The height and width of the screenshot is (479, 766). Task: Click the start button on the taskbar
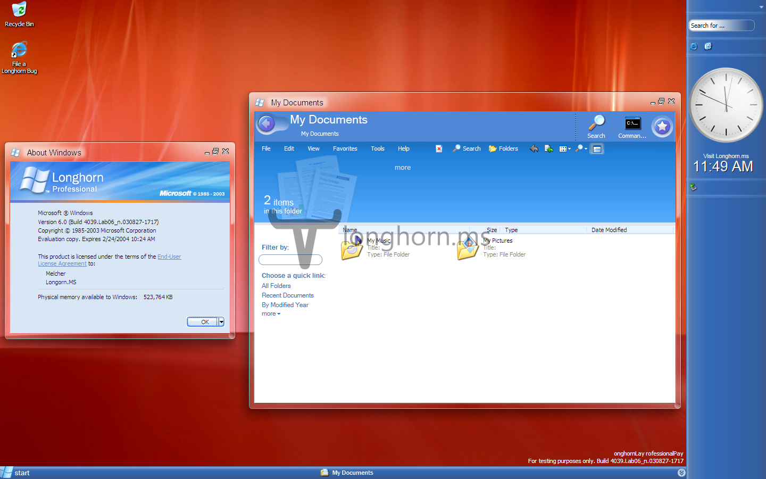15,473
